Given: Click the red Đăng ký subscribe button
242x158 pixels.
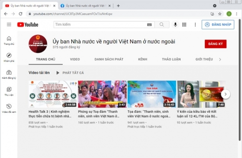Looking at the screenshot, I should (215, 44).
